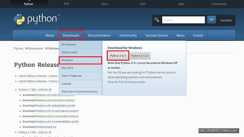The image size is (244, 137).
Task: Open the News navigation menu
Action: coord(181,36)
